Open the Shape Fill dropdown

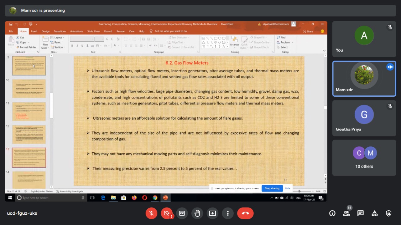(x=259, y=38)
